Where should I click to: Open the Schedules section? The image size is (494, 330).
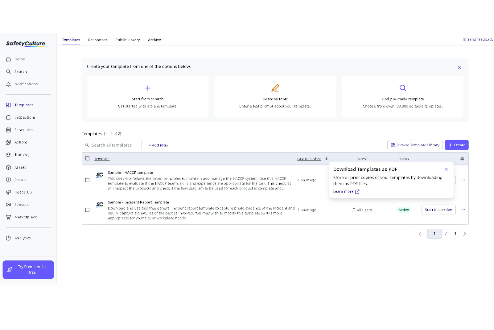23,130
